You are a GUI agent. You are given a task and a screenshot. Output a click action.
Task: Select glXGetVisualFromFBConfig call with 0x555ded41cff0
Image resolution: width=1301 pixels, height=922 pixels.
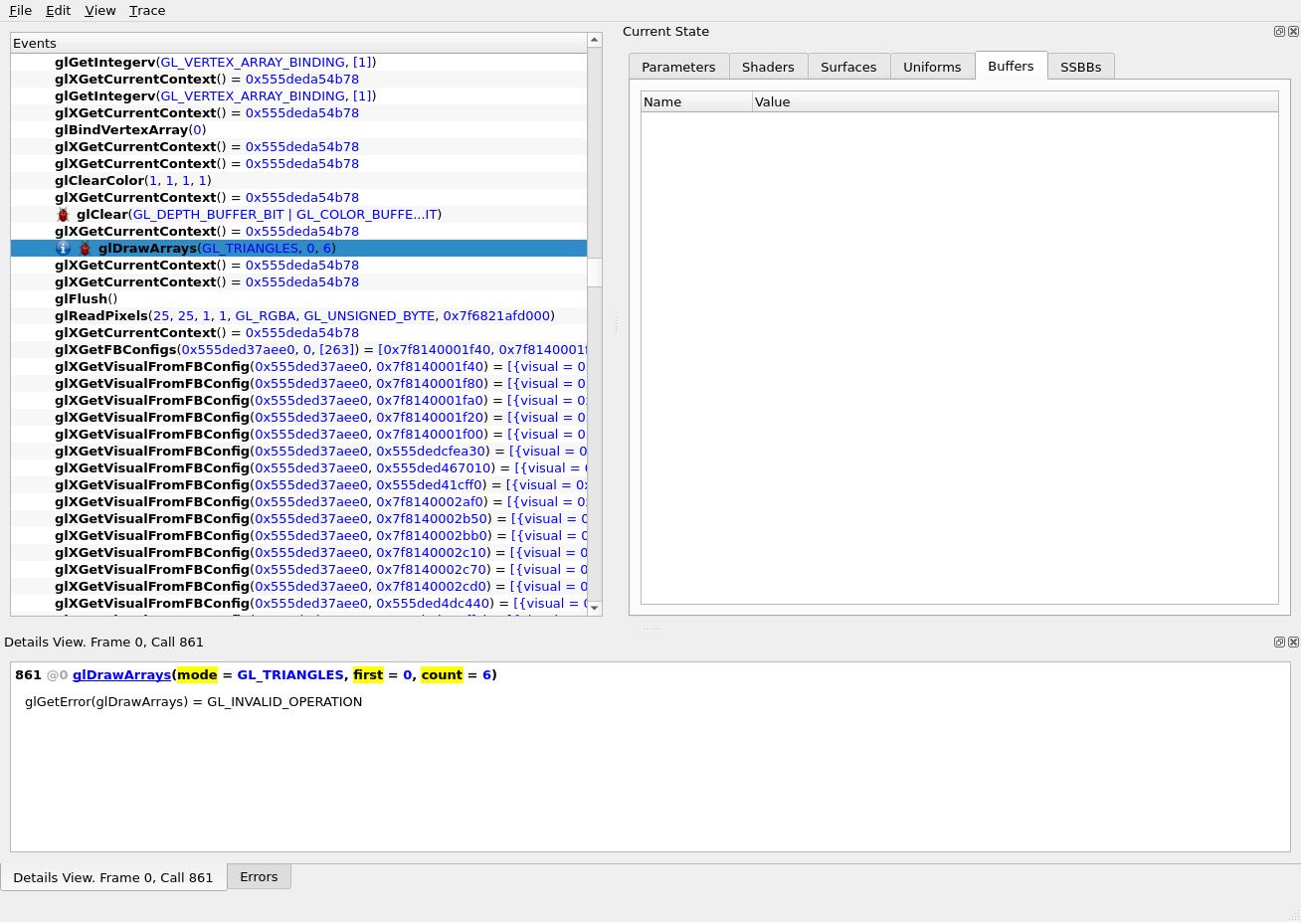(x=298, y=484)
